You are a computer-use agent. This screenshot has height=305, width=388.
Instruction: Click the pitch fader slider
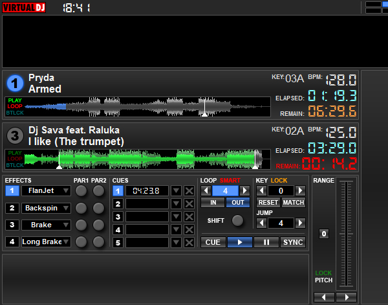pos(346,234)
